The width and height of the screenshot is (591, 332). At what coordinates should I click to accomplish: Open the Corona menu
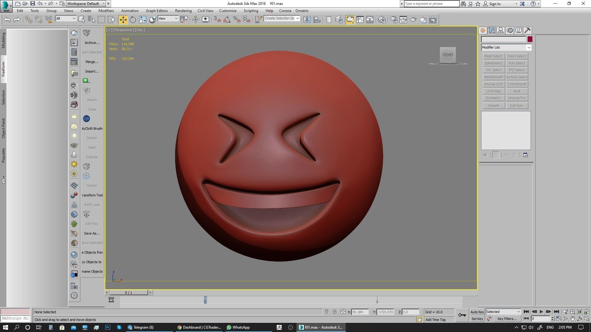click(285, 11)
